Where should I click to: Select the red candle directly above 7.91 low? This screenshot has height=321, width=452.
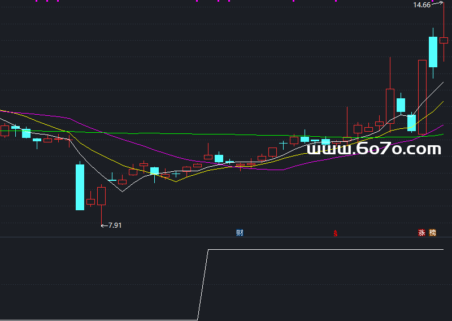click(x=102, y=196)
